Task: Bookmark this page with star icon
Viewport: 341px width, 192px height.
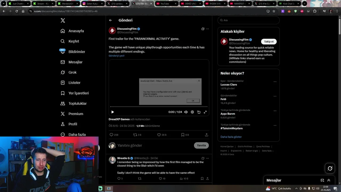Action: point(274,11)
